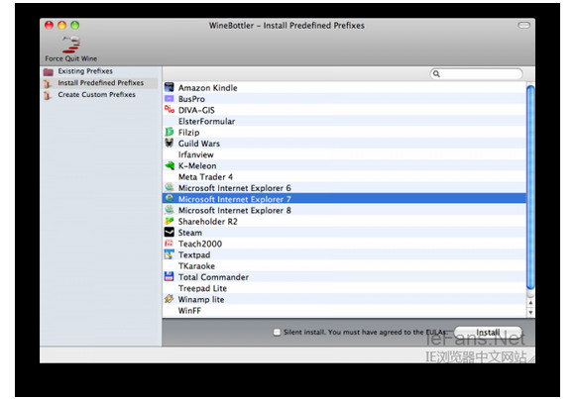Click the Guild Wars app icon
Viewport: 577px width, 399px height.
pyautogui.click(x=169, y=143)
